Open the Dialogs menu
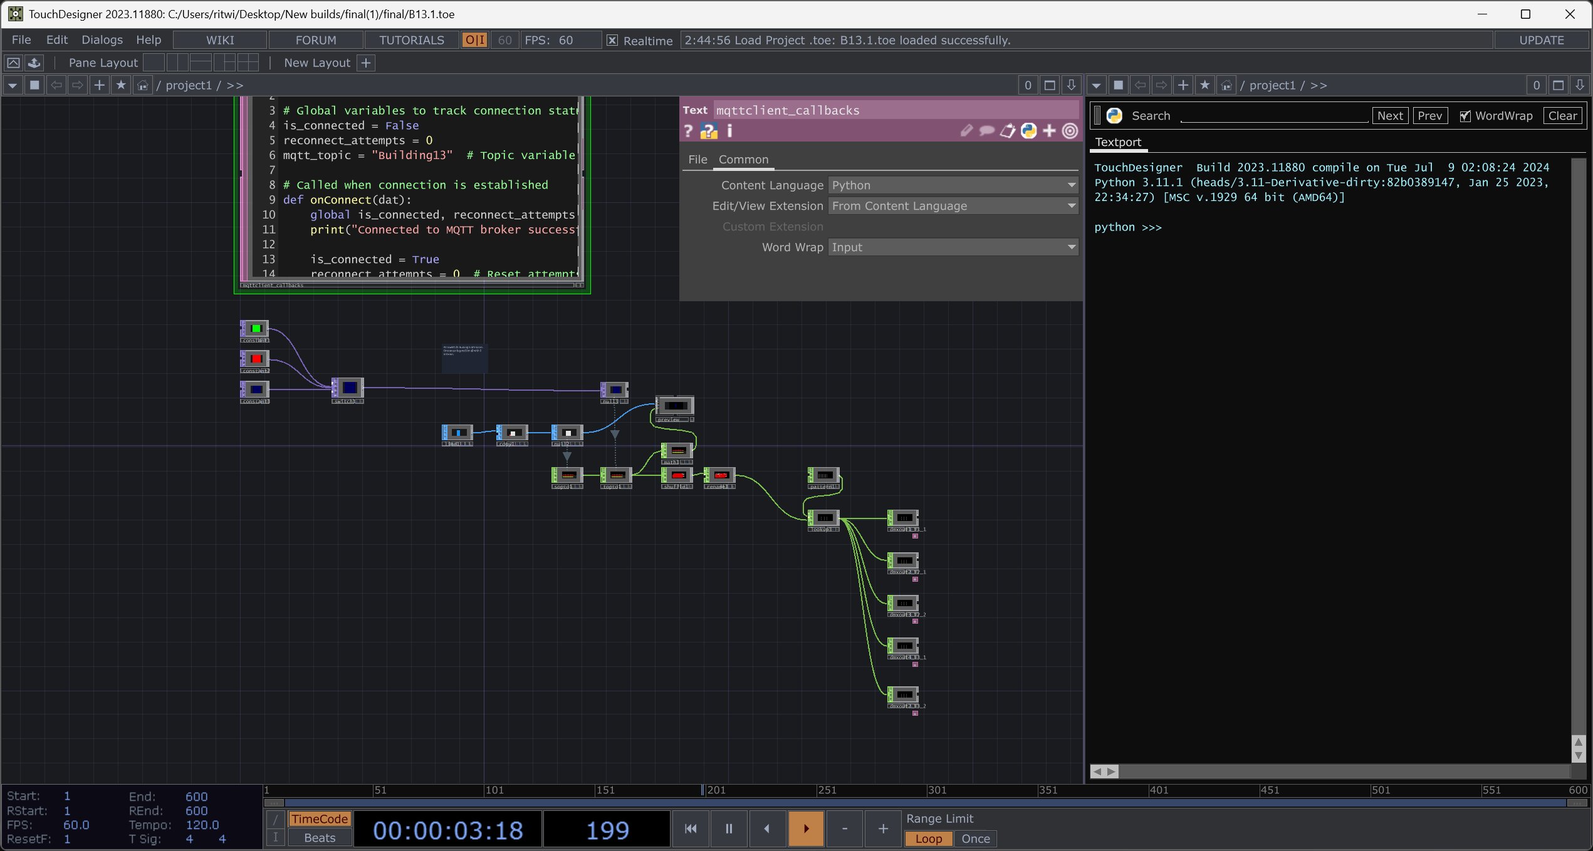The width and height of the screenshot is (1593, 851). tap(102, 40)
